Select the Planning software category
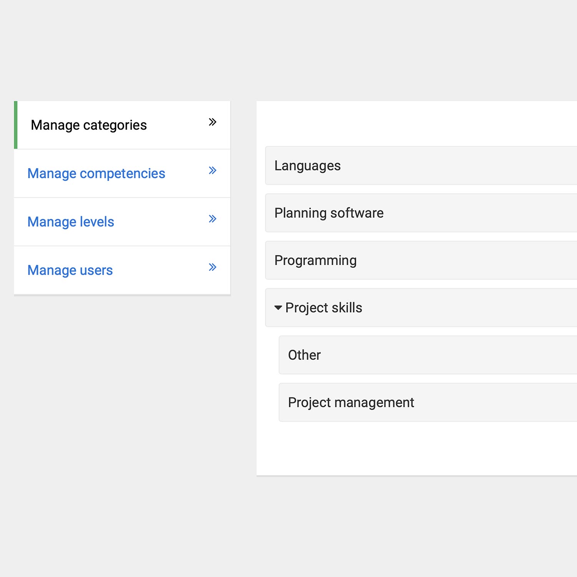 [385, 213]
